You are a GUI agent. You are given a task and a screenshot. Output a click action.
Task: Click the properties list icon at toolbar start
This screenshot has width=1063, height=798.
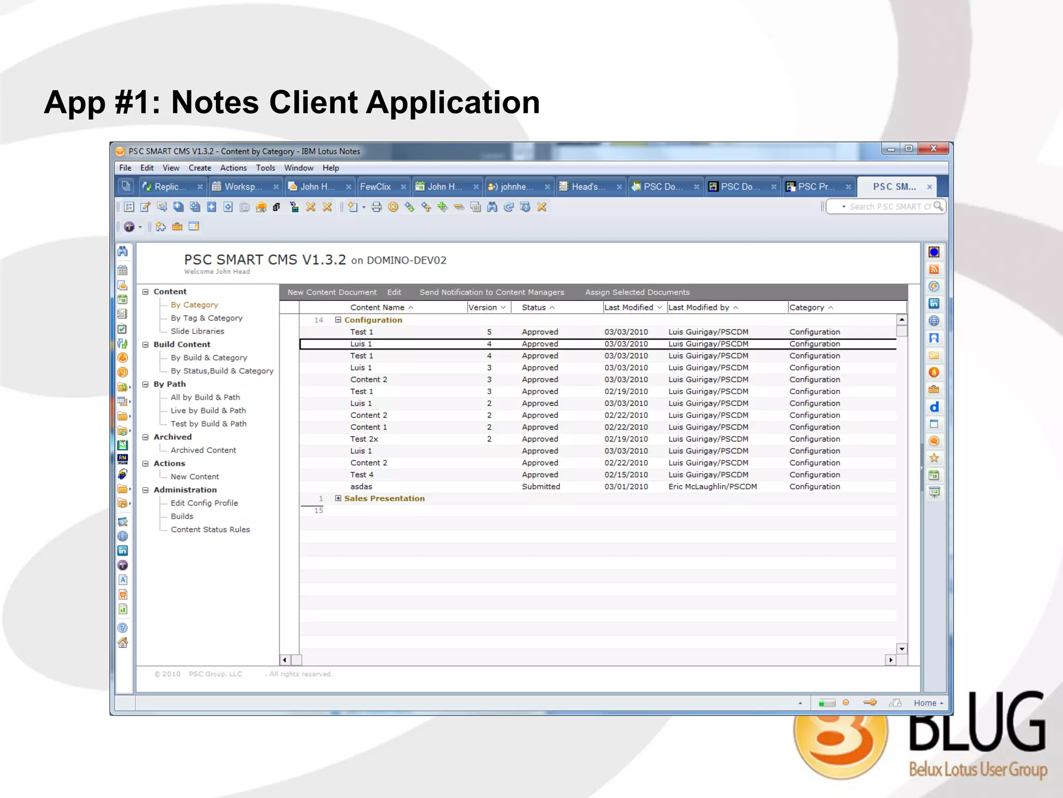[129, 207]
